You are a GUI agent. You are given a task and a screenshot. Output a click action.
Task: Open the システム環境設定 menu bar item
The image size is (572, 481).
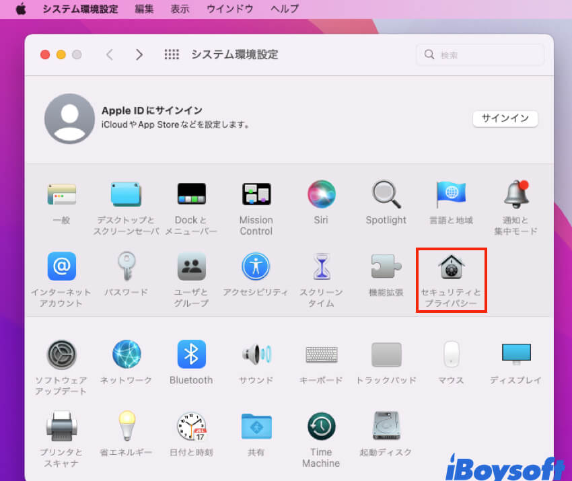coord(80,9)
